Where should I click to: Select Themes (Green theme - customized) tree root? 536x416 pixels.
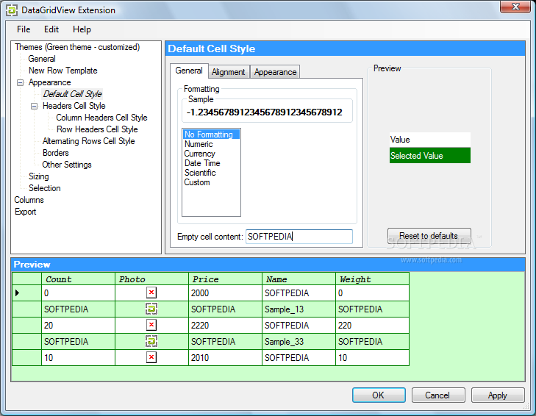[77, 47]
